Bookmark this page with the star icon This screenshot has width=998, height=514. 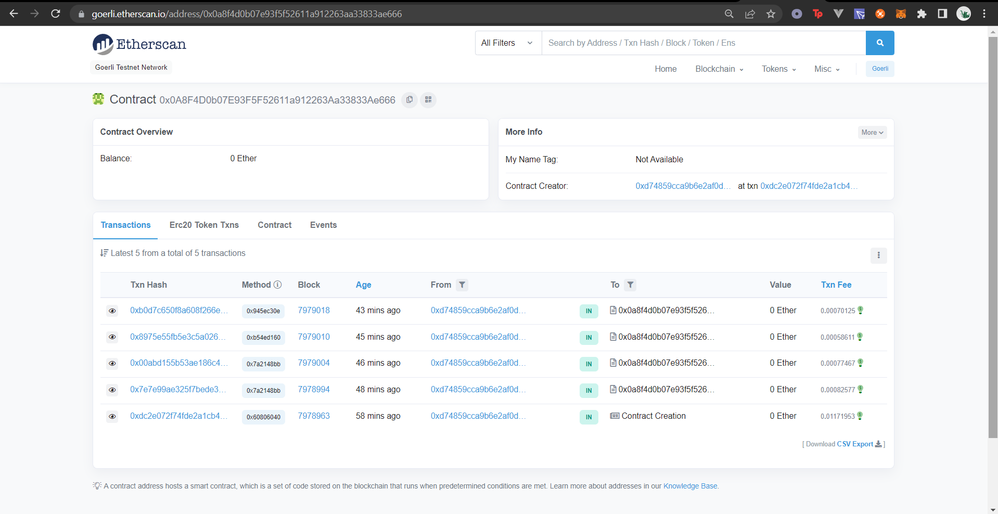[x=771, y=14]
